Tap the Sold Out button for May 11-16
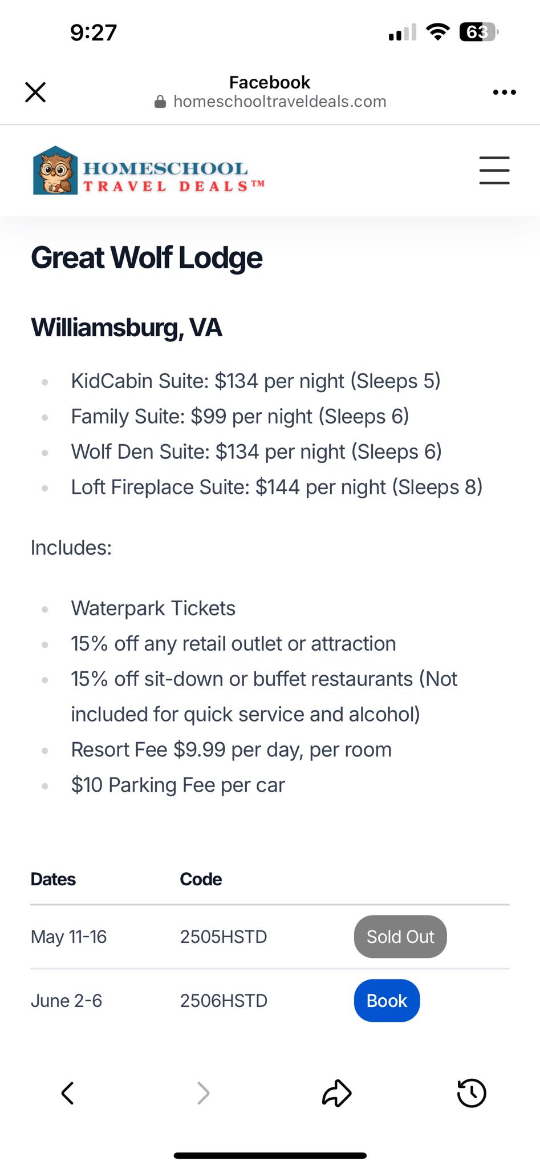Viewport: 540px width, 1169px height. click(x=400, y=937)
